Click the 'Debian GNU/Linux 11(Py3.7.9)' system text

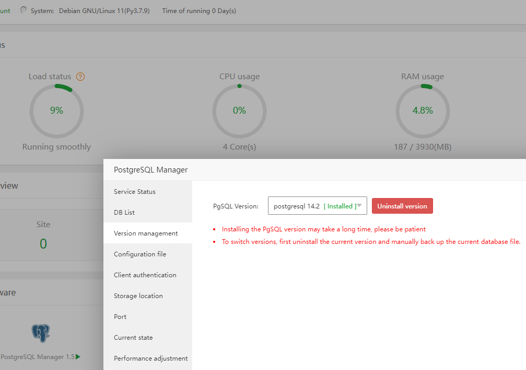[x=104, y=10]
